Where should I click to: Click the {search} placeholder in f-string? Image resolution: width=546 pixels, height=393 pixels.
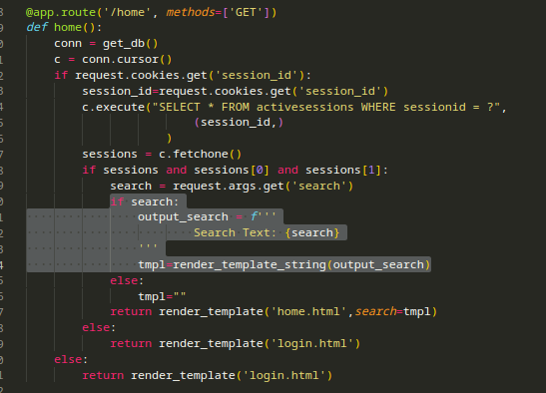tap(312, 232)
